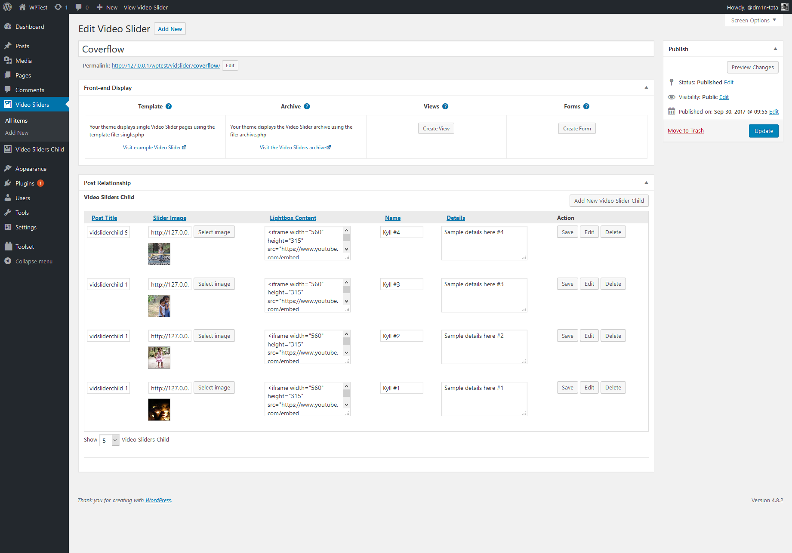The height and width of the screenshot is (553, 792).
Task: Click Views help question icon
Action: coord(445,106)
